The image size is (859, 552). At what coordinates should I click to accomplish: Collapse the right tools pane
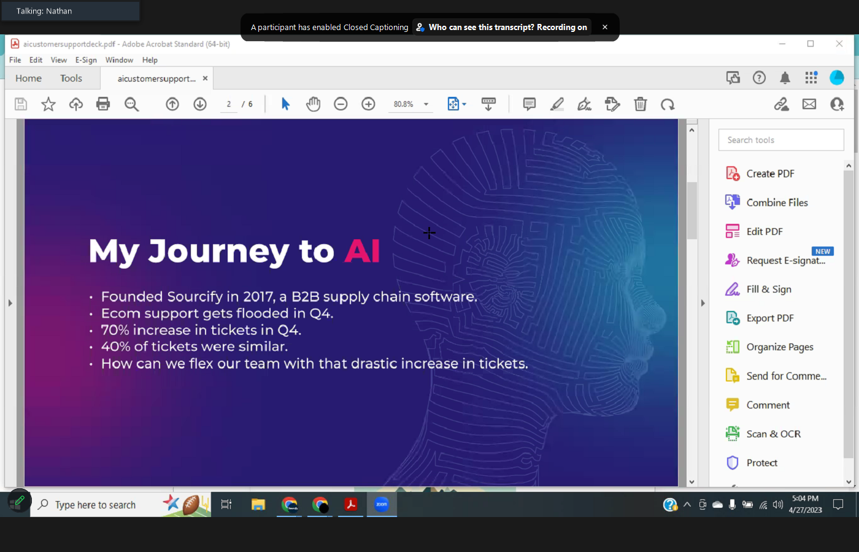tap(703, 303)
